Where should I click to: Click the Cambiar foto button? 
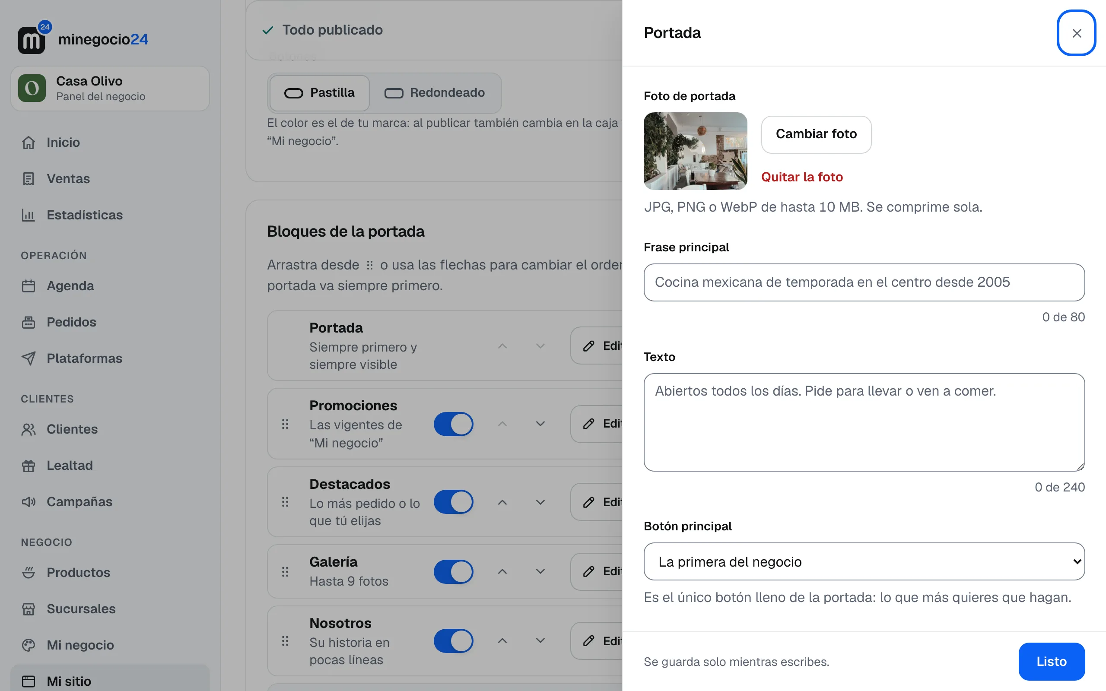pos(816,134)
